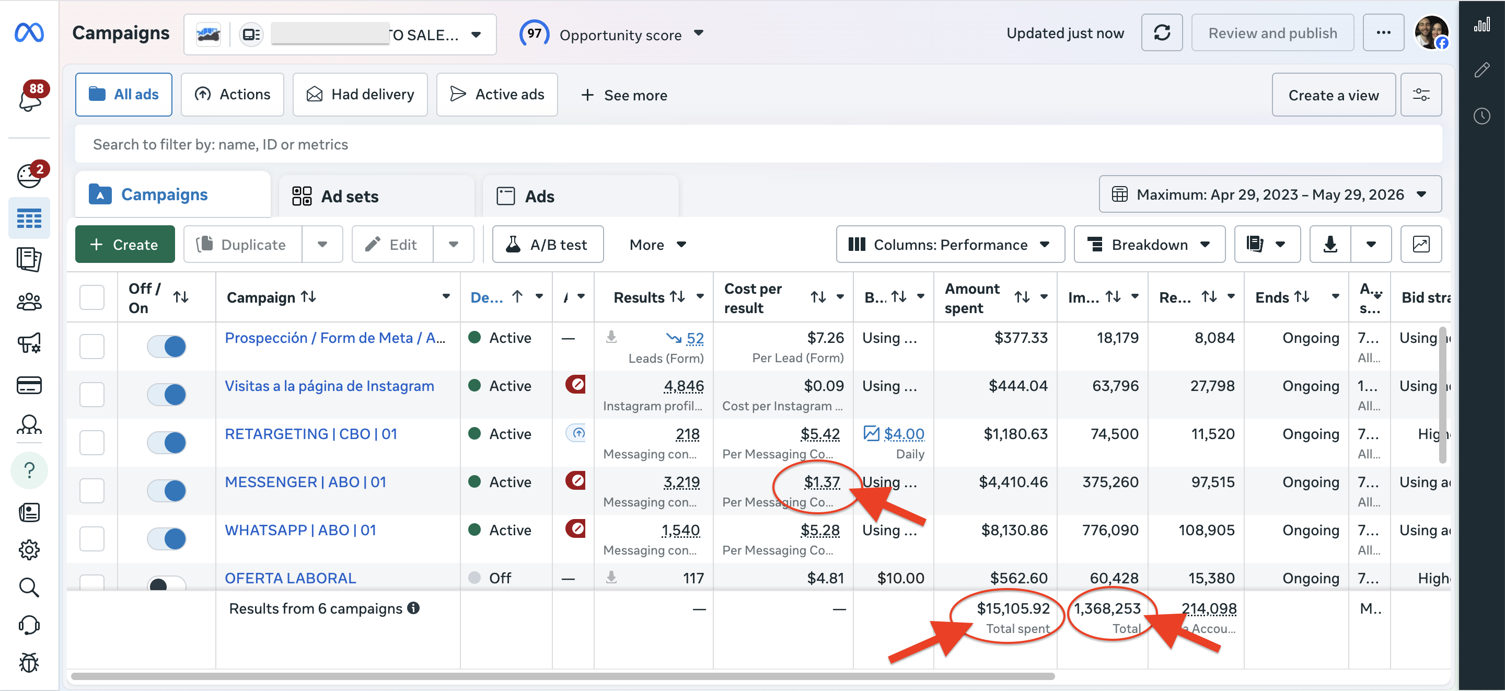Click the refresh data icon button
Viewport: 1505px width, 691px height.
coord(1162,33)
